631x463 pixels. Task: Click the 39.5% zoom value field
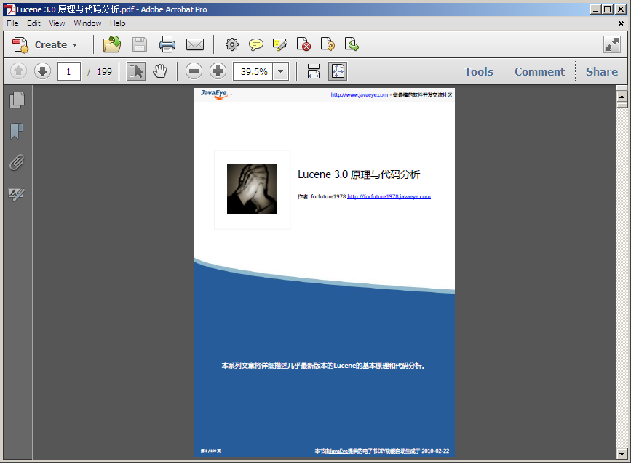click(x=253, y=71)
